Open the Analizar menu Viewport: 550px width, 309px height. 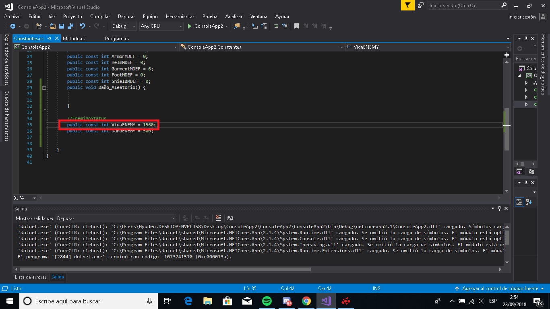pos(234,16)
